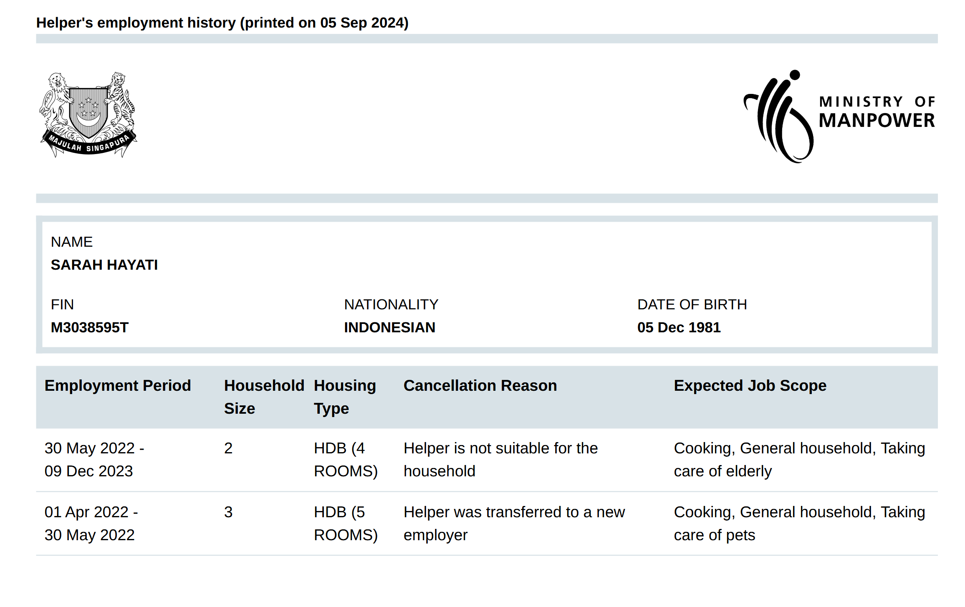Click the Housing Type column header
The image size is (965, 607).
(x=345, y=397)
